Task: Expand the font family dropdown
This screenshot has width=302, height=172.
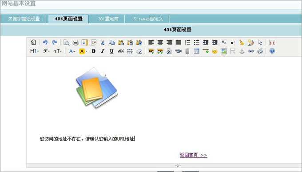Action: (x=47, y=51)
